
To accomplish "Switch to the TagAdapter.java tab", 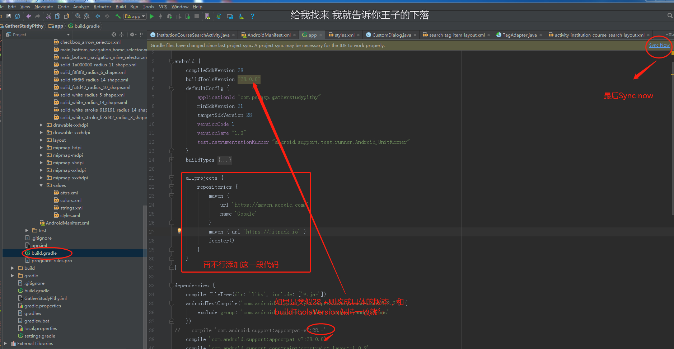I will pos(519,35).
